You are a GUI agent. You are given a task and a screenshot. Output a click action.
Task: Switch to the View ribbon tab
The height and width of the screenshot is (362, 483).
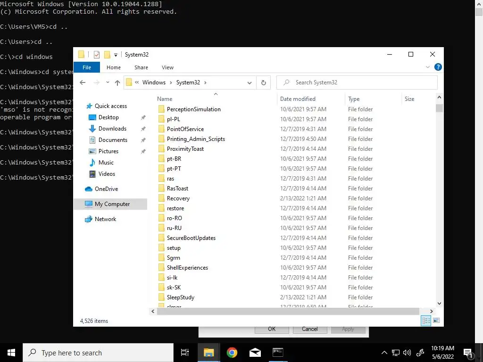[x=167, y=67]
